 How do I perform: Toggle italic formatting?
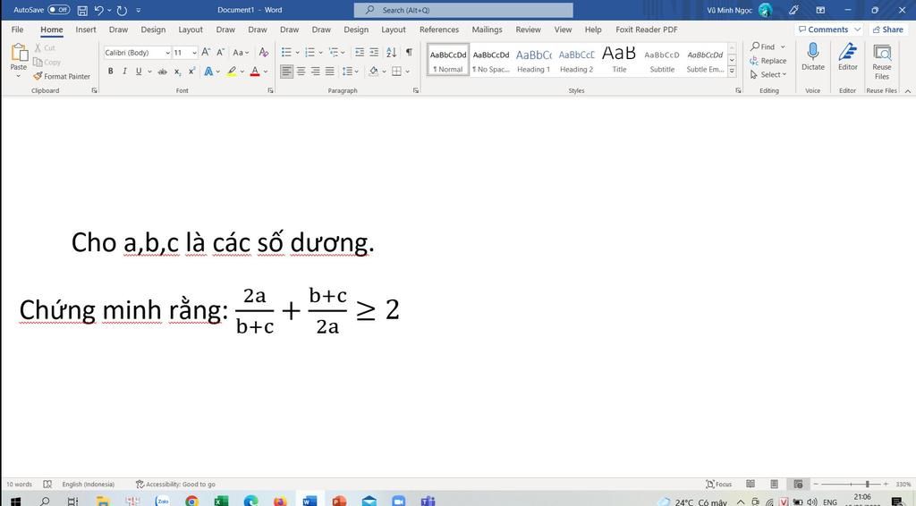[124, 72]
